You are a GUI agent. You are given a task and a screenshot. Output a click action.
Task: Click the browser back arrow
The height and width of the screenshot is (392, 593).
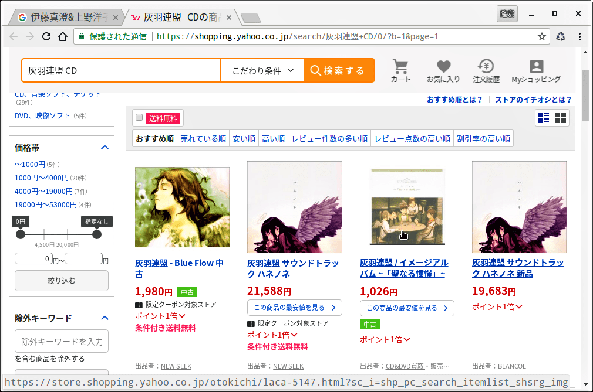(x=14, y=36)
